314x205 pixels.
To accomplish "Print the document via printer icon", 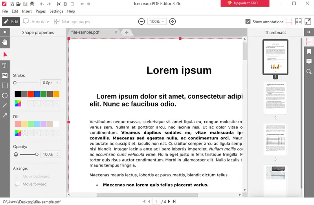I will 32,4.
